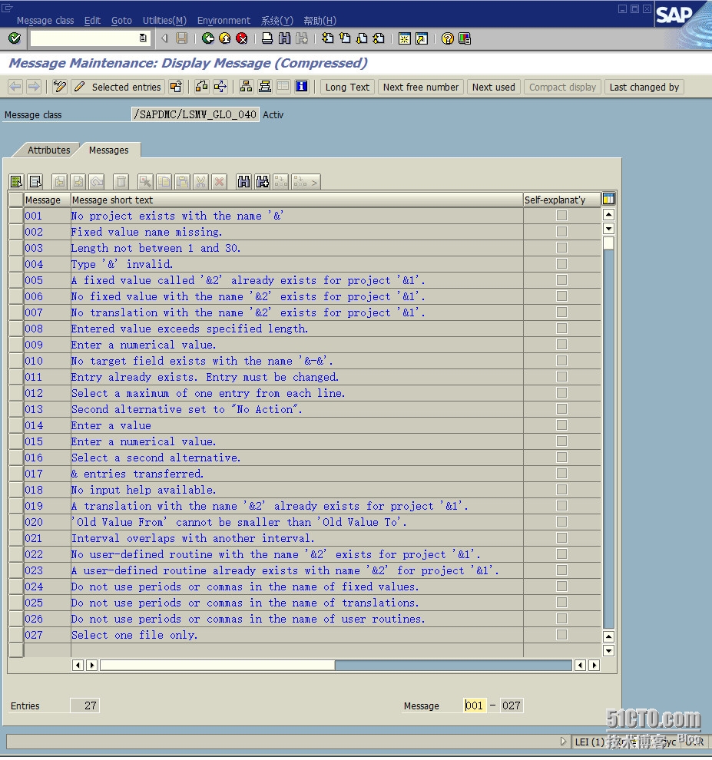Click the Find next icon above the message table
Viewport: 712px width, 760px height.
[x=263, y=182]
